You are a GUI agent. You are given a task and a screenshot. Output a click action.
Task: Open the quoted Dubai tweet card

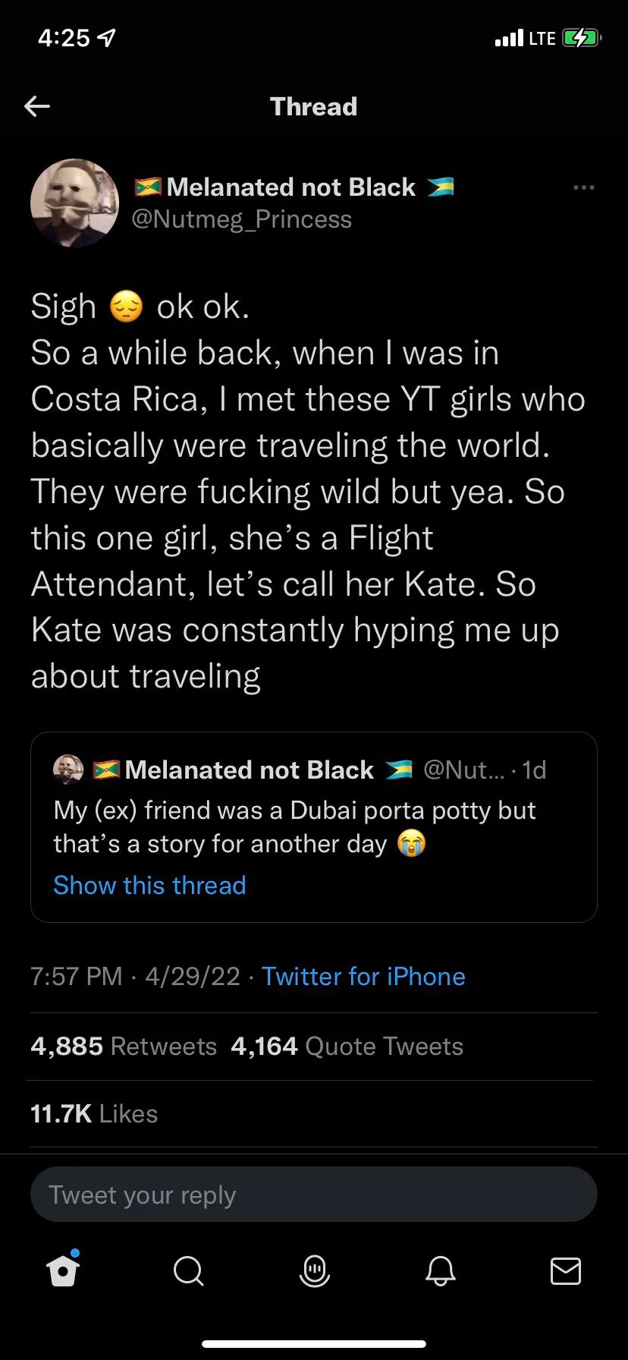314,827
